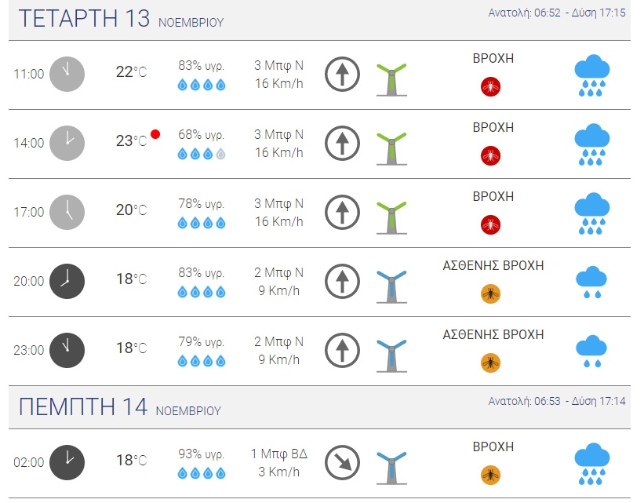Click the 93% humidity text at 02:00
Image resolution: width=644 pixels, height=503 pixels.
pos(201,454)
